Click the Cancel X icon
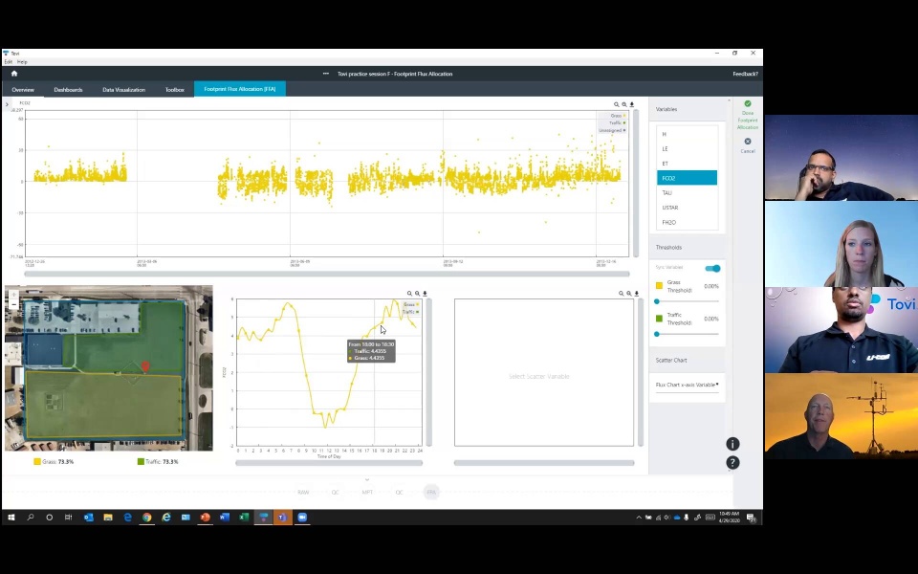The width and height of the screenshot is (918, 574). (x=748, y=142)
